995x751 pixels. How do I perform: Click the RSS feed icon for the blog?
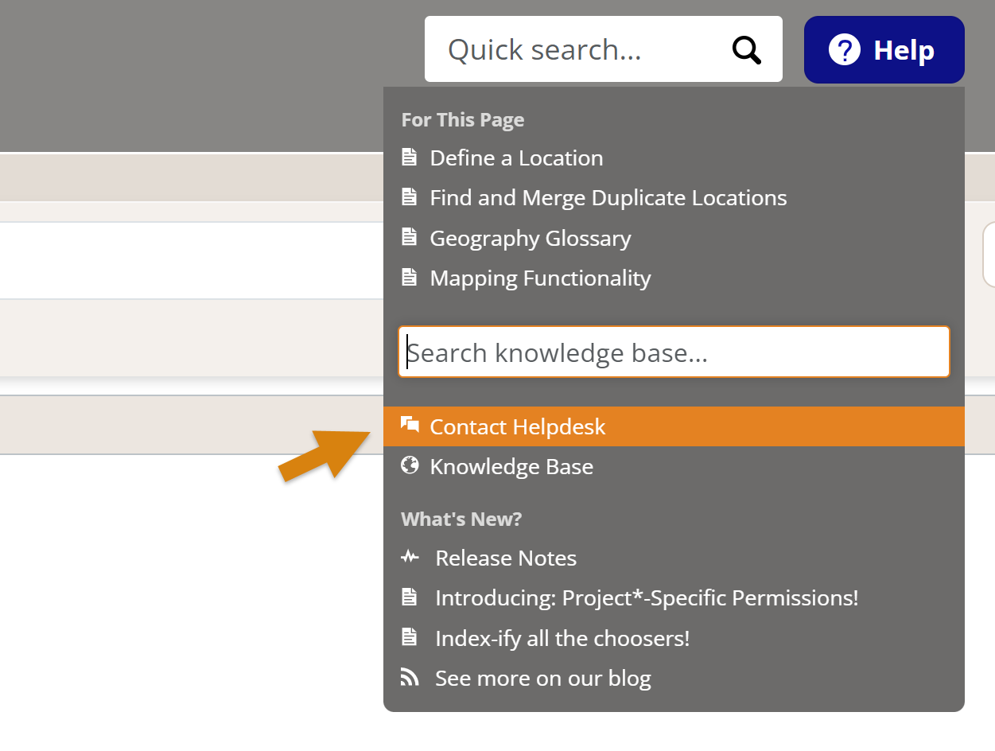click(x=410, y=678)
